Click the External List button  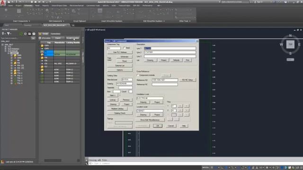point(120,66)
